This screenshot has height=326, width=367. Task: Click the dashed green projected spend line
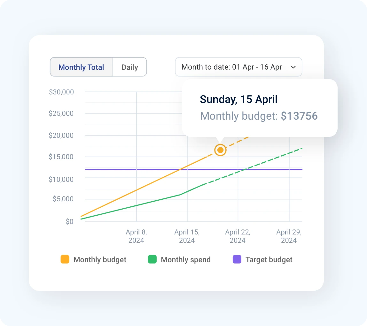(x=272, y=159)
